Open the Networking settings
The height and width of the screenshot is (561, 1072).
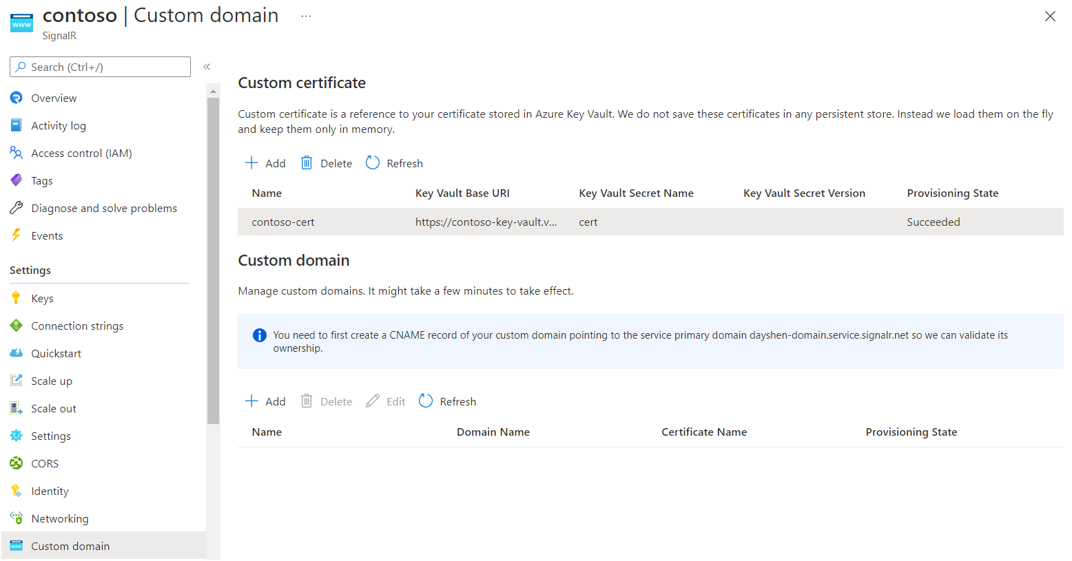[x=59, y=518]
